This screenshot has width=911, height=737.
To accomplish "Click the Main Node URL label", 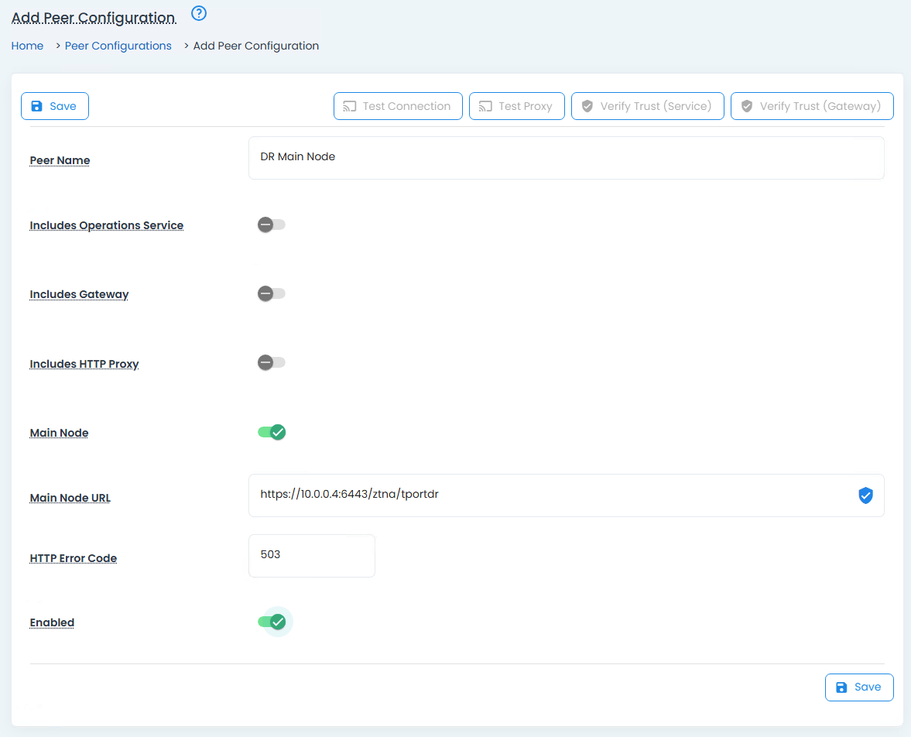I will click(x=70, y=498).
